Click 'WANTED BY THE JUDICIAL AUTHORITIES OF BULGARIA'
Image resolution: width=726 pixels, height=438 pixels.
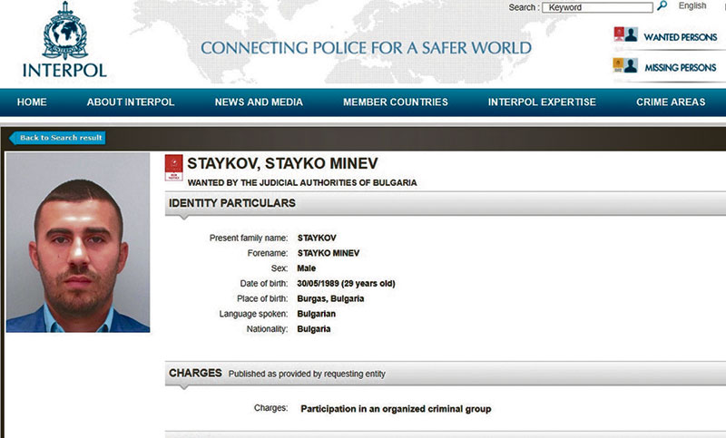point(302,182)
